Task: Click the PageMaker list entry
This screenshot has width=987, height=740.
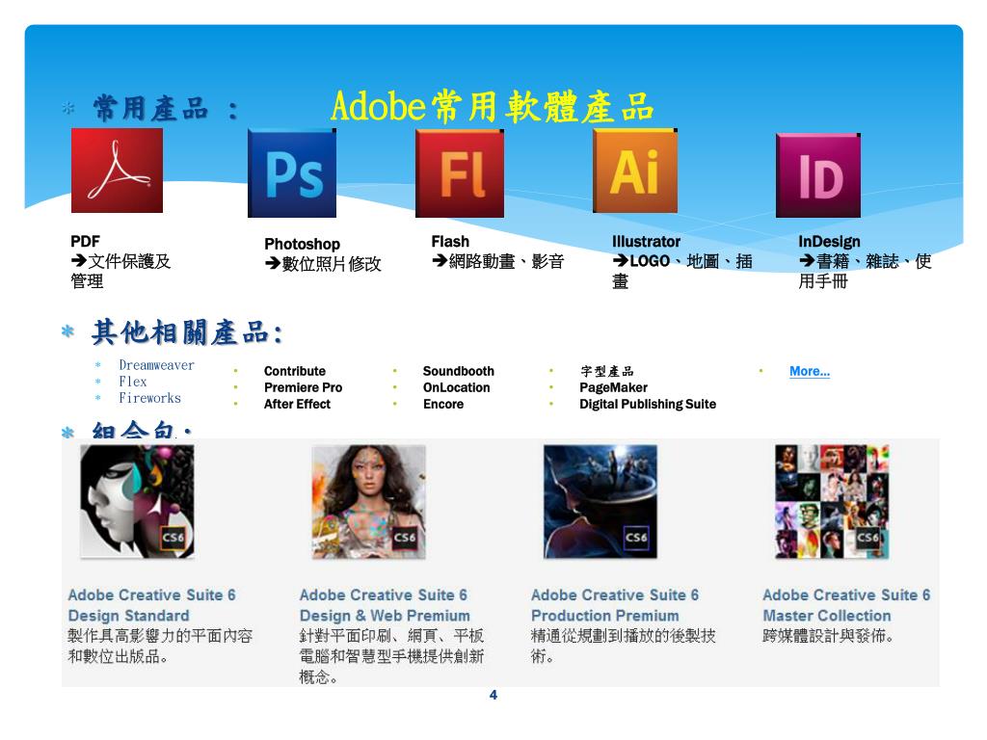Action: click(x=614, y=387)
